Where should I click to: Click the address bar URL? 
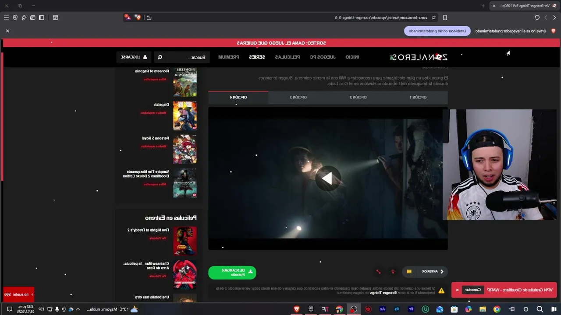[381, 17]
